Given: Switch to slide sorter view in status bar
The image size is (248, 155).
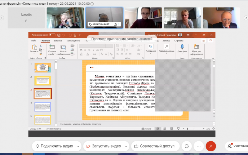Looking at the screenshot, I should [165, 129].
